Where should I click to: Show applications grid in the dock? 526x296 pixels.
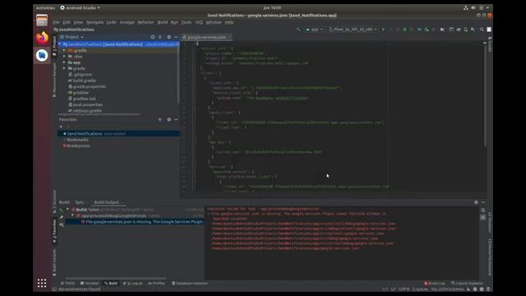pos(42,283)
